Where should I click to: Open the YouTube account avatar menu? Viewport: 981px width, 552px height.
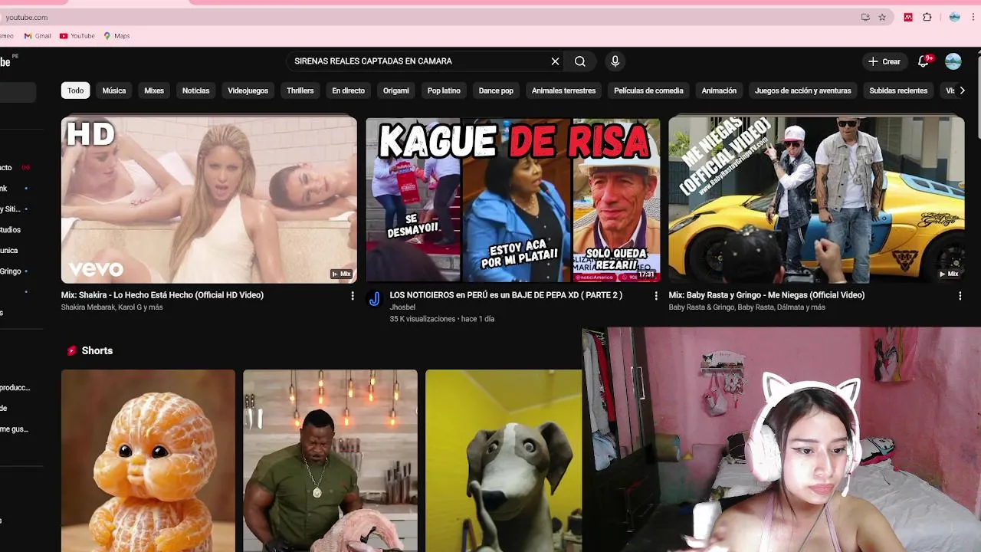tap(953, 61)
